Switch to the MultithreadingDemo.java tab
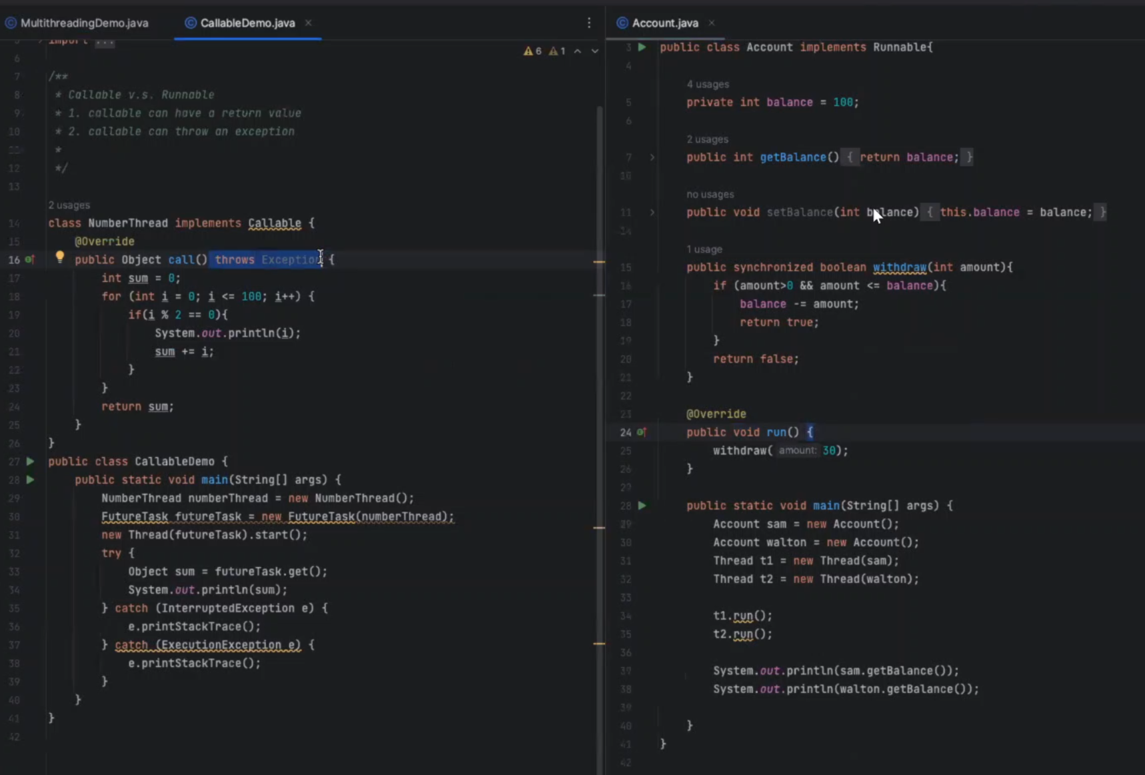This screenshot has width=1145, height=775. 84,23
